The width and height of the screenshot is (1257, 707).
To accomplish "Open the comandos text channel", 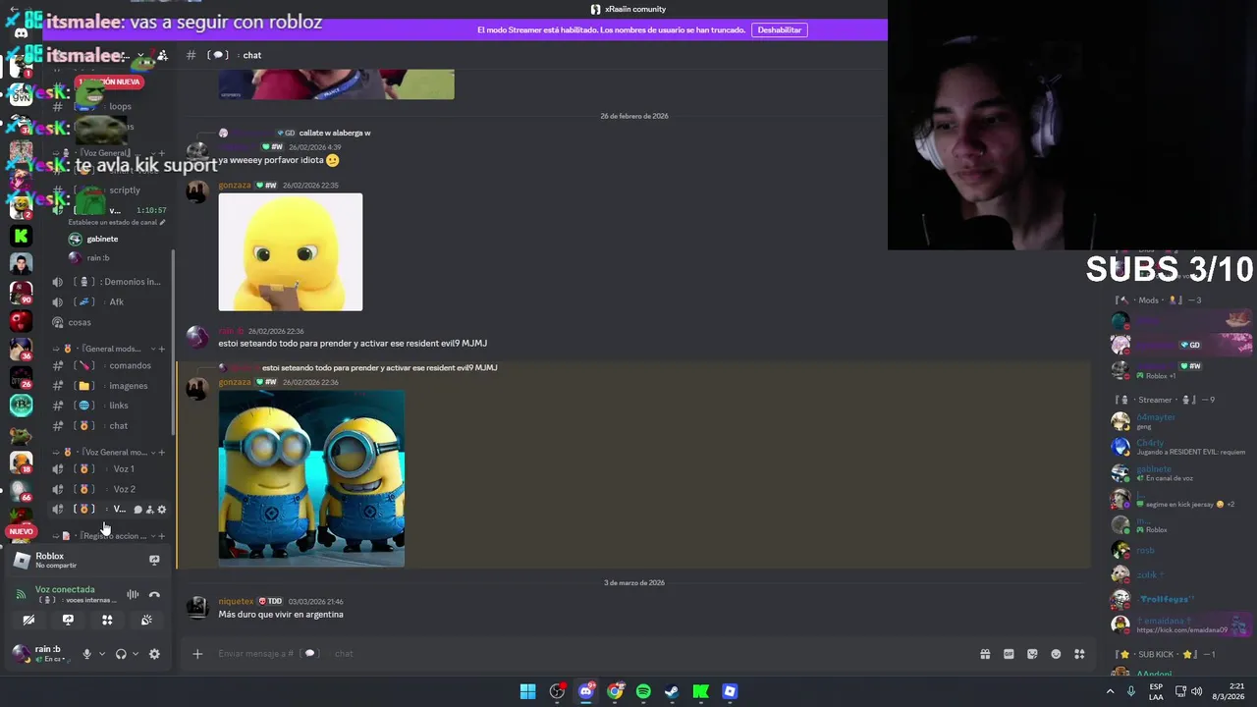I will (x=110, y=365).
